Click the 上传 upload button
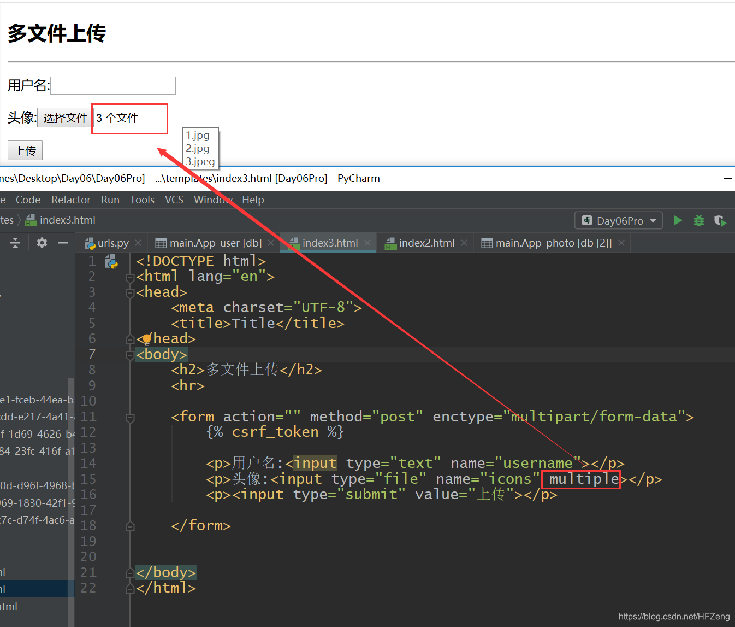 coord(25,150)
